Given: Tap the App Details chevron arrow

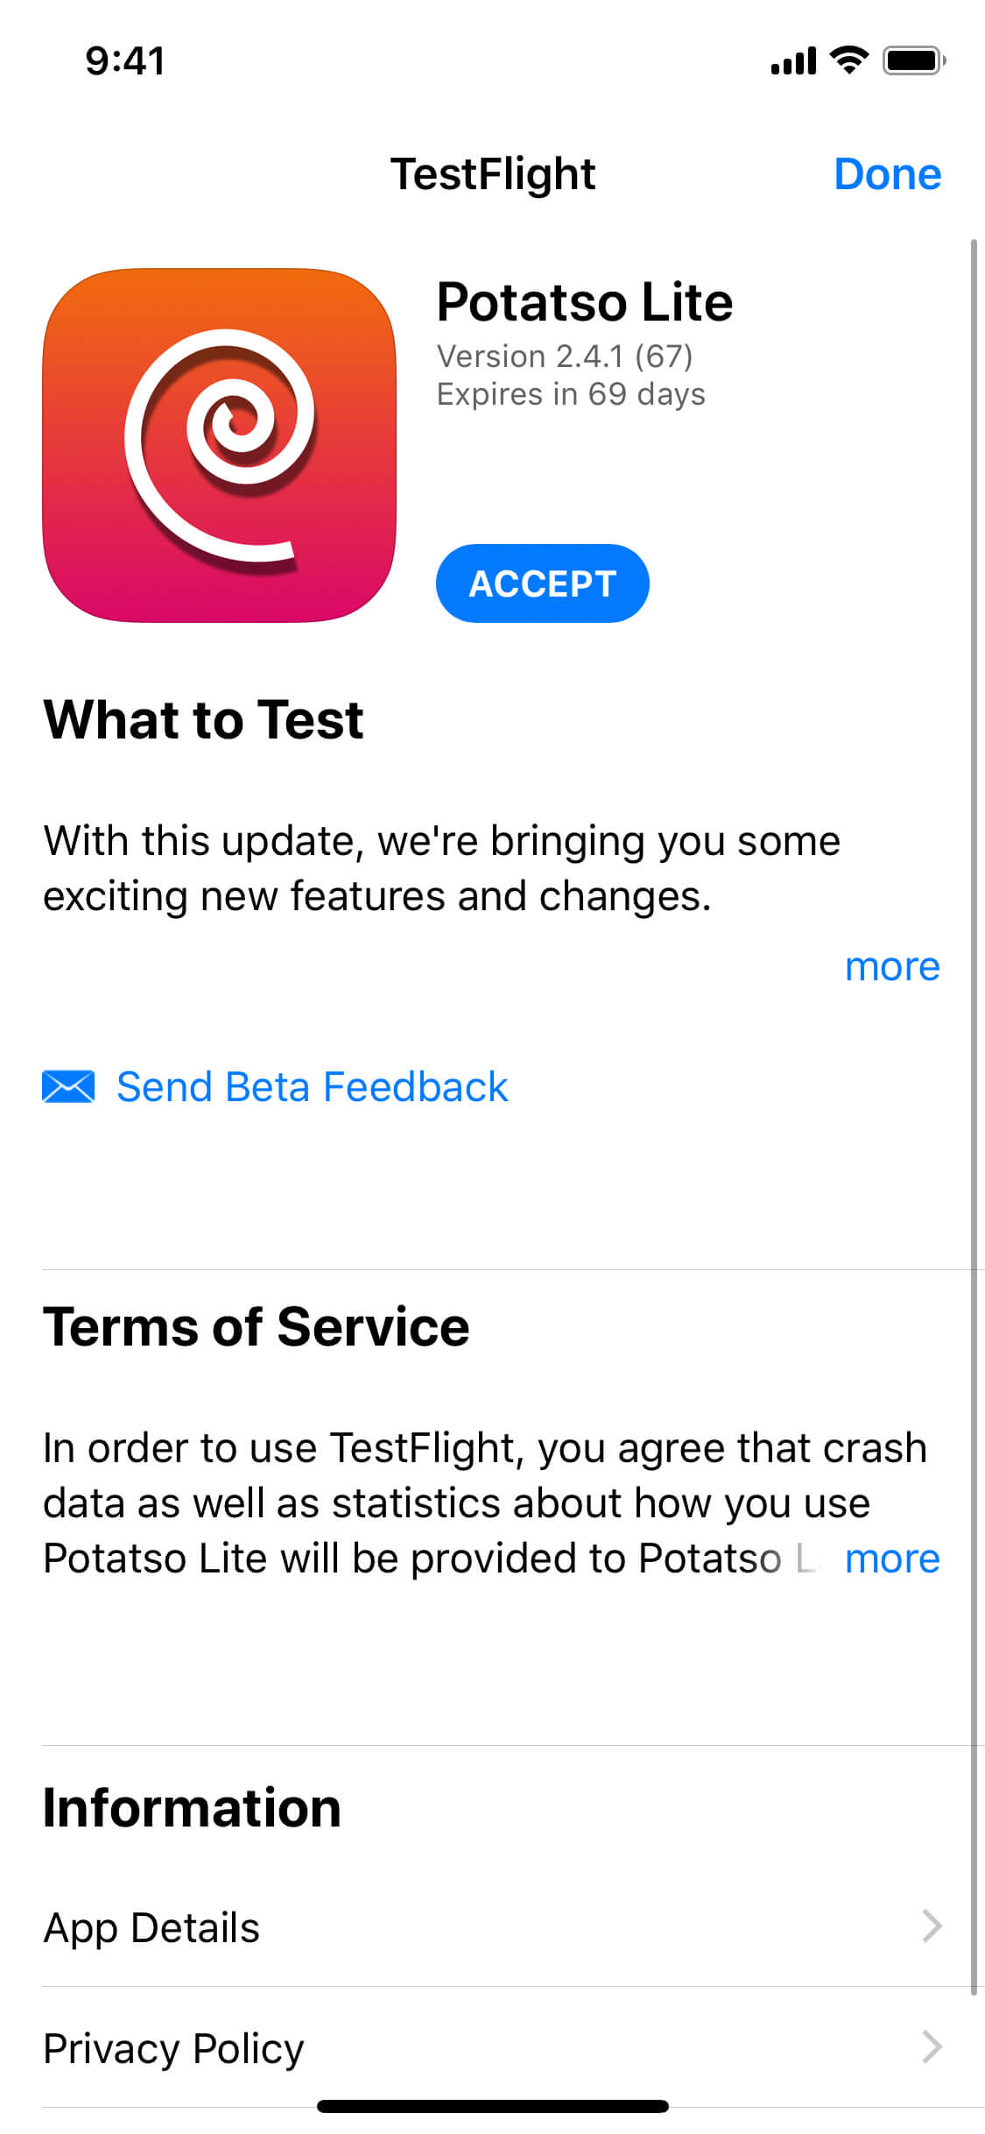Looking at the screenshot, I should click(x=932, y=1926).
